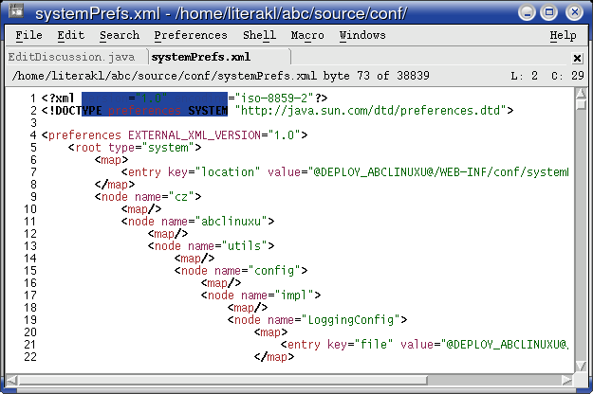Open the Search menu
The height and width of the screenshot is (394, 593).
[119, 35]
